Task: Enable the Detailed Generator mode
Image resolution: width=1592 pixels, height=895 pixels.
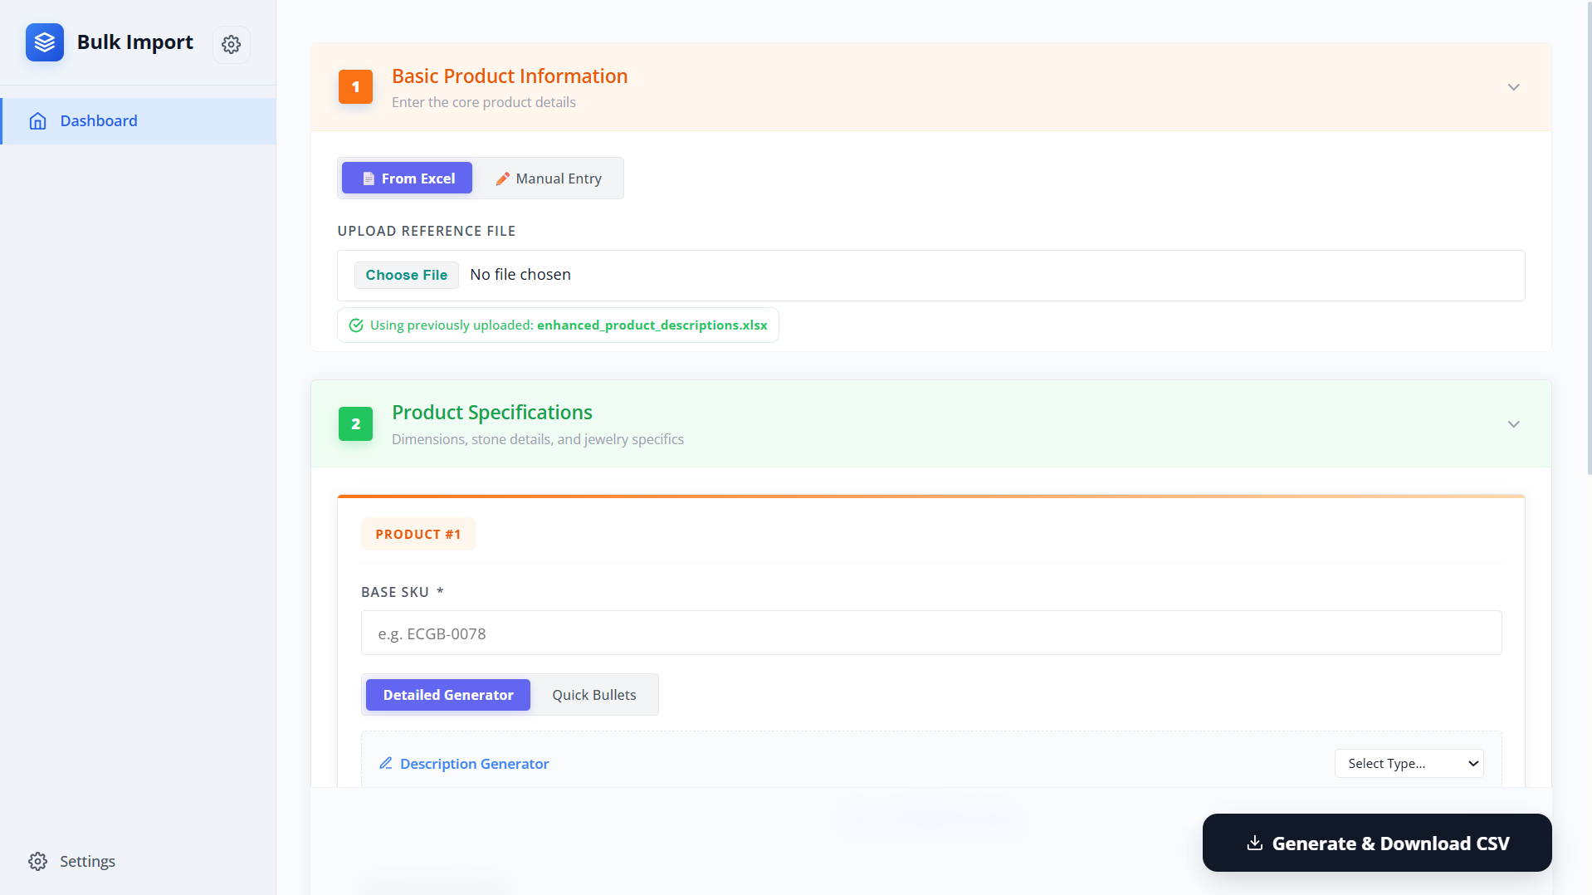Action: (447, 695)
